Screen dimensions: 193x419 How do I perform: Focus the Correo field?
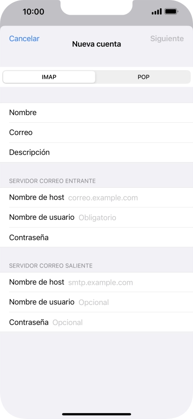[96, 132]
